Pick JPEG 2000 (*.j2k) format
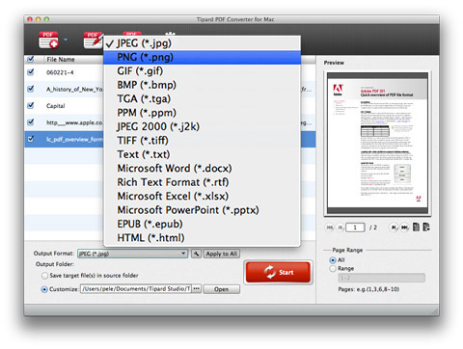The width and height of the screenshot is (463, 349). click(202, 126)
